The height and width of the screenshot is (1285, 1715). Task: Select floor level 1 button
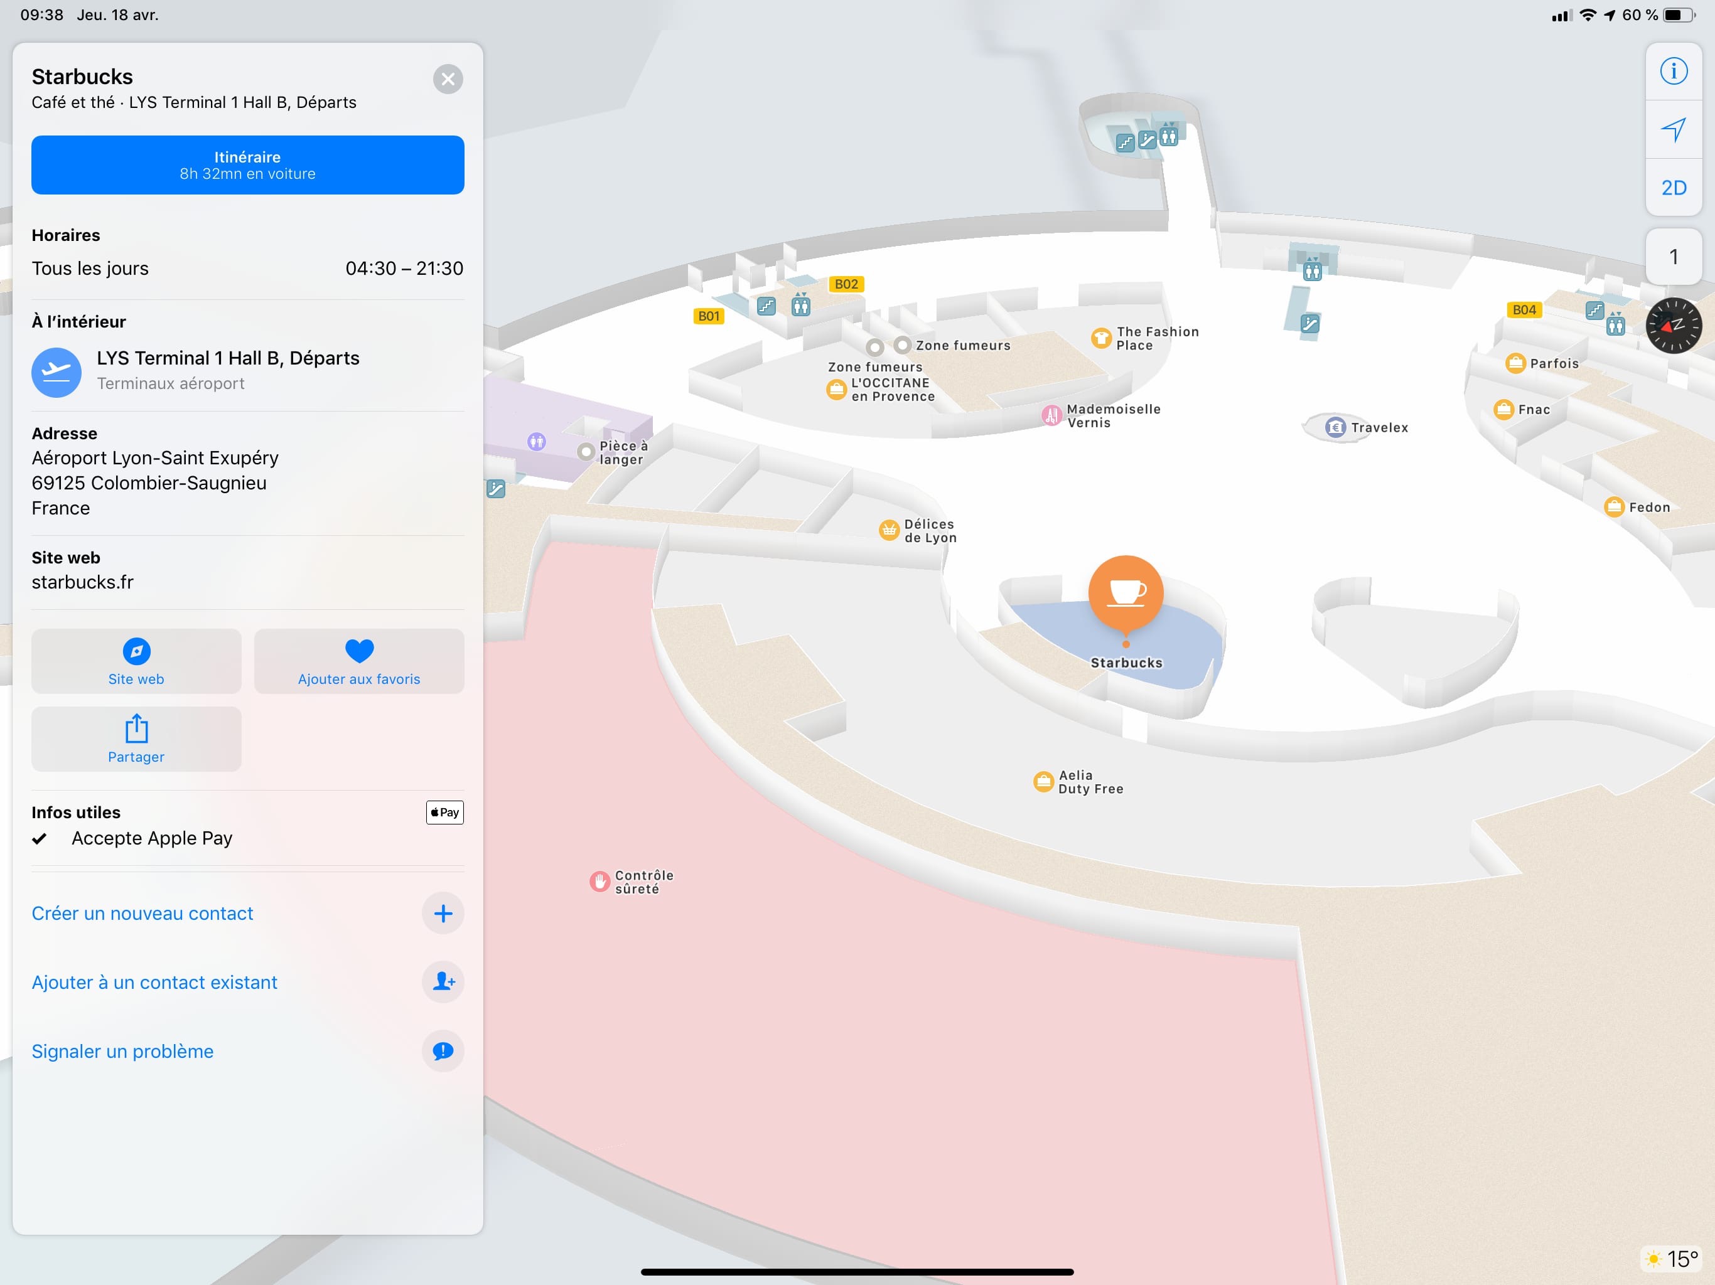[x=1674, y=256]
